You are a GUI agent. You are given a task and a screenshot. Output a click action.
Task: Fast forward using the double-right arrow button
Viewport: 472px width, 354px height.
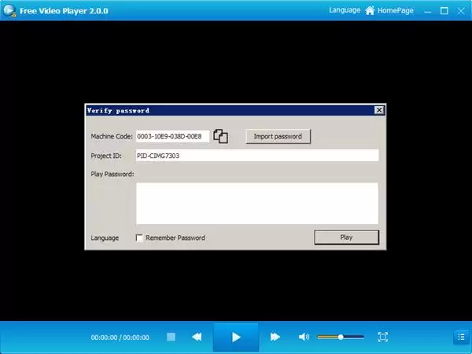point(275,337)
